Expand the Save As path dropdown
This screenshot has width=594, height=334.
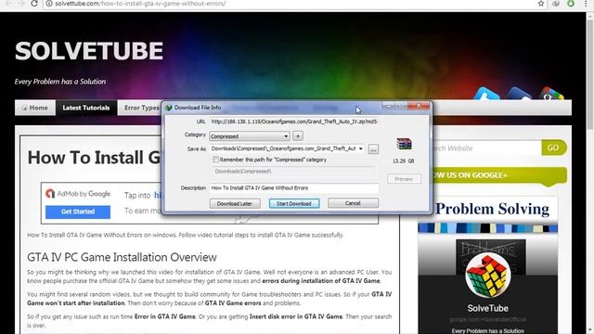point(361,148)
